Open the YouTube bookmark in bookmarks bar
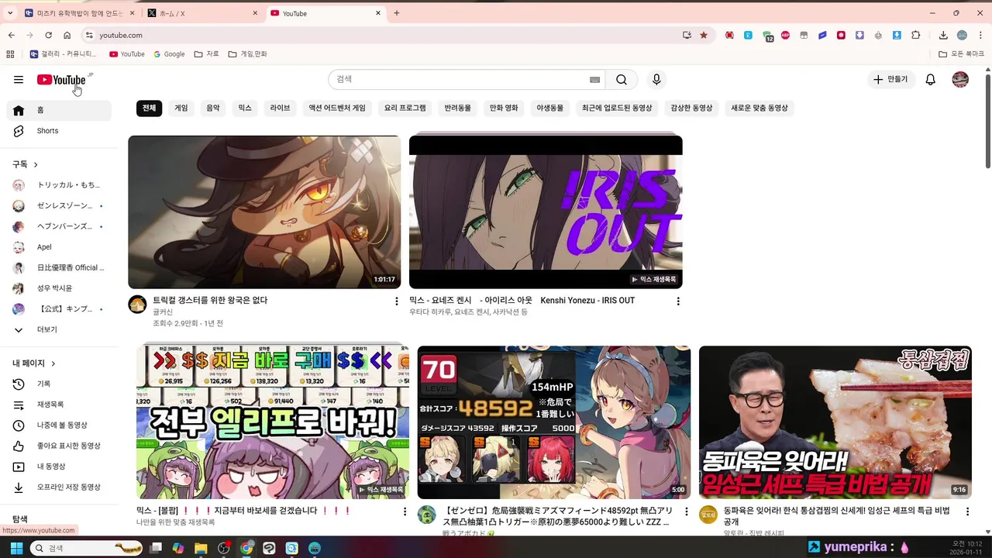 127,54
